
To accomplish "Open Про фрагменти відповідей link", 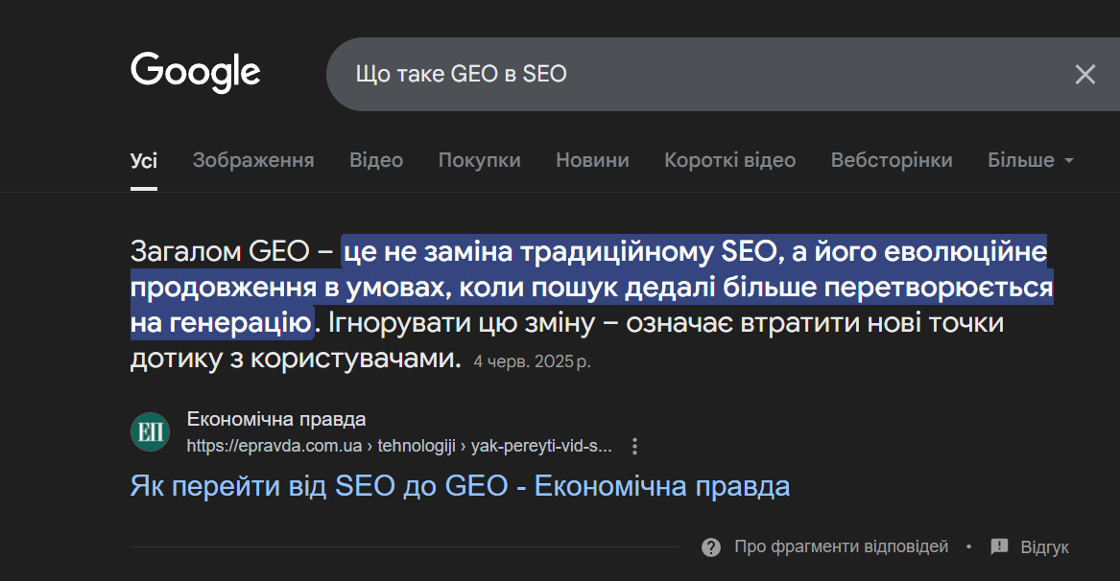I will [x=841, y=546].
